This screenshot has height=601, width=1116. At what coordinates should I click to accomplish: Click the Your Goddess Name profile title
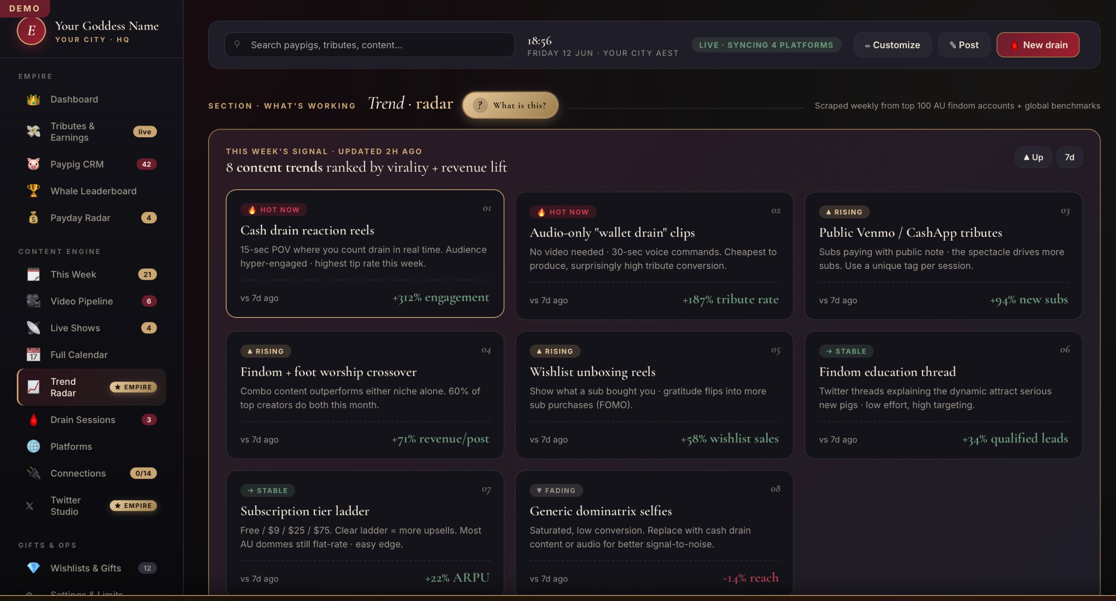pos(106,26)
